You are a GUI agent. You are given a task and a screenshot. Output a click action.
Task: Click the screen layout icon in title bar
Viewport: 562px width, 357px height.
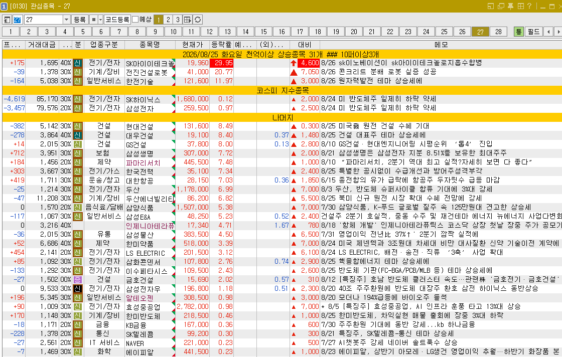click(x=491, y=6)
